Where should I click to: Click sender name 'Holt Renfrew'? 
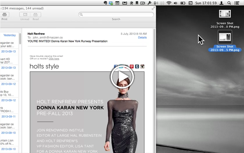click(36, 34)
